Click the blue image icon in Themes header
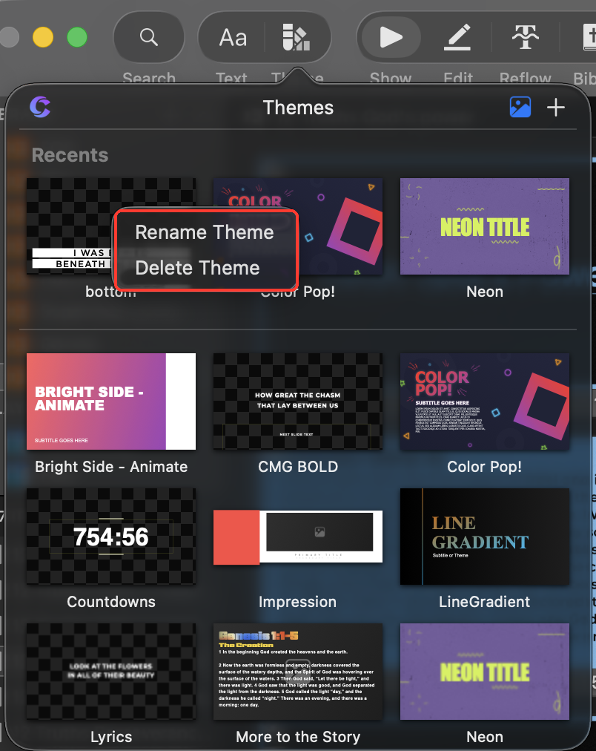 coord(520,107)
